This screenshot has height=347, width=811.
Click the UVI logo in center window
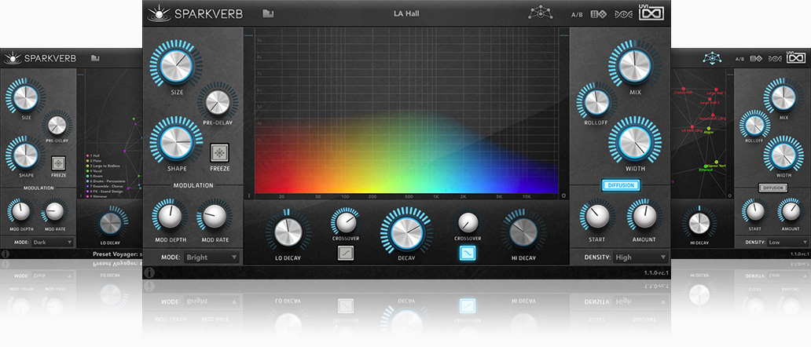(x=651, y=13)
